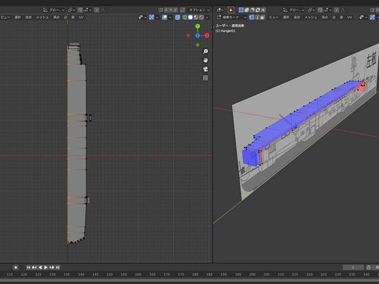Image resolution: width=379 pixels, height=284 pixels.
Task: Click the green Y axis gizmo ball
Action: click(x=198, y=27)
